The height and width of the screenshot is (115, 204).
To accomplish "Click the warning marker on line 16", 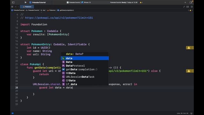I will click(190, 48).
